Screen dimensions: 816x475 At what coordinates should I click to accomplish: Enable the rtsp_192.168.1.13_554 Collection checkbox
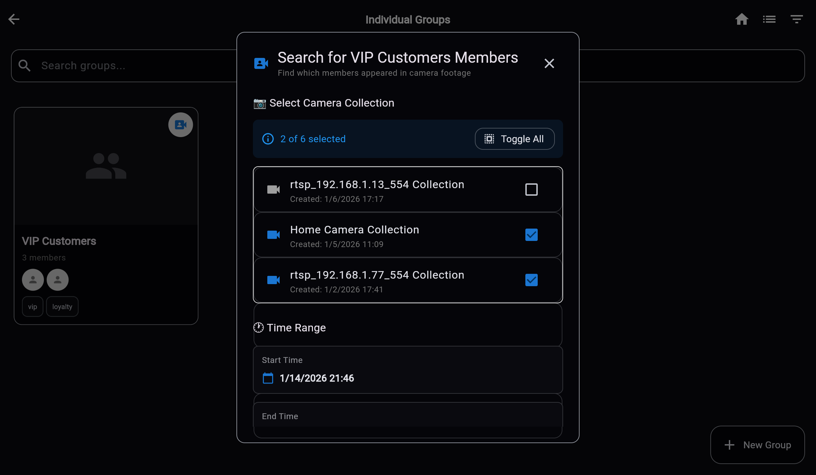coord(531,189)
